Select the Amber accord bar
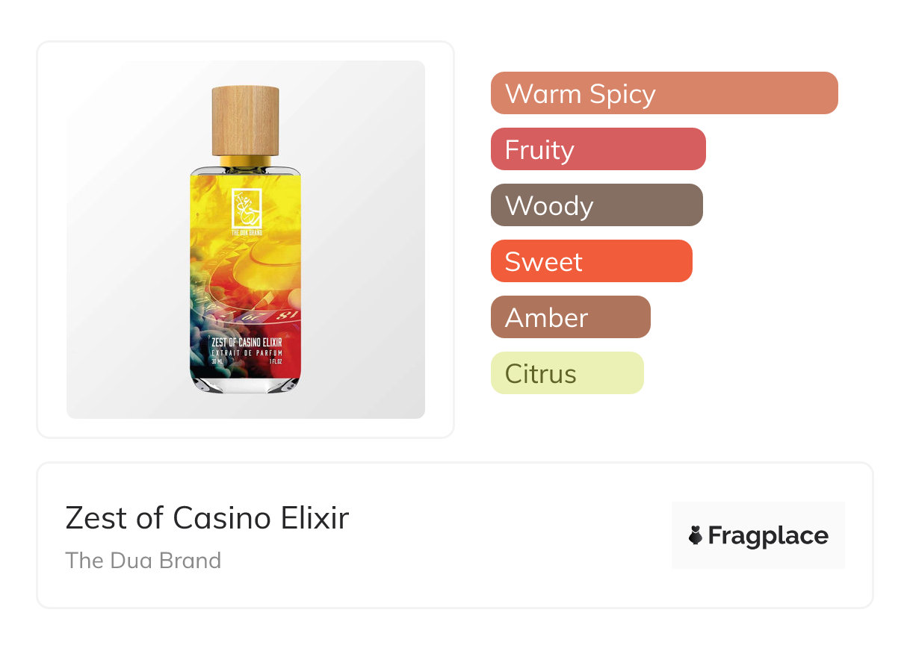The width and height of the screenshot is (910, 645). pyautogui.click(x=570, y=317)
